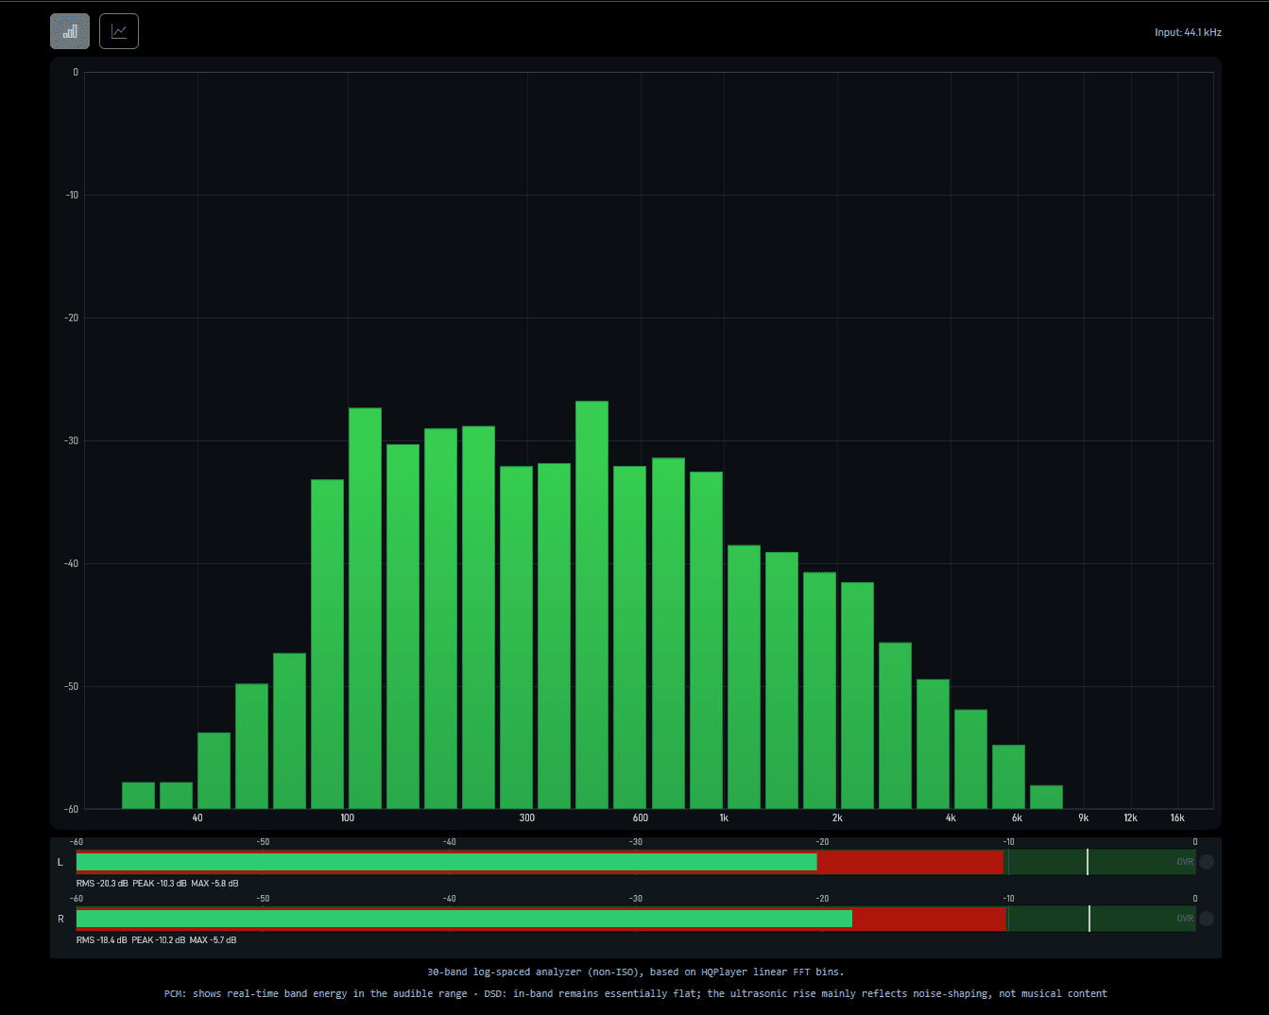The image size is (1269, 1015).
Task: Click the spectrum bar above the 100 label
Action: click(x=365, y=609)
